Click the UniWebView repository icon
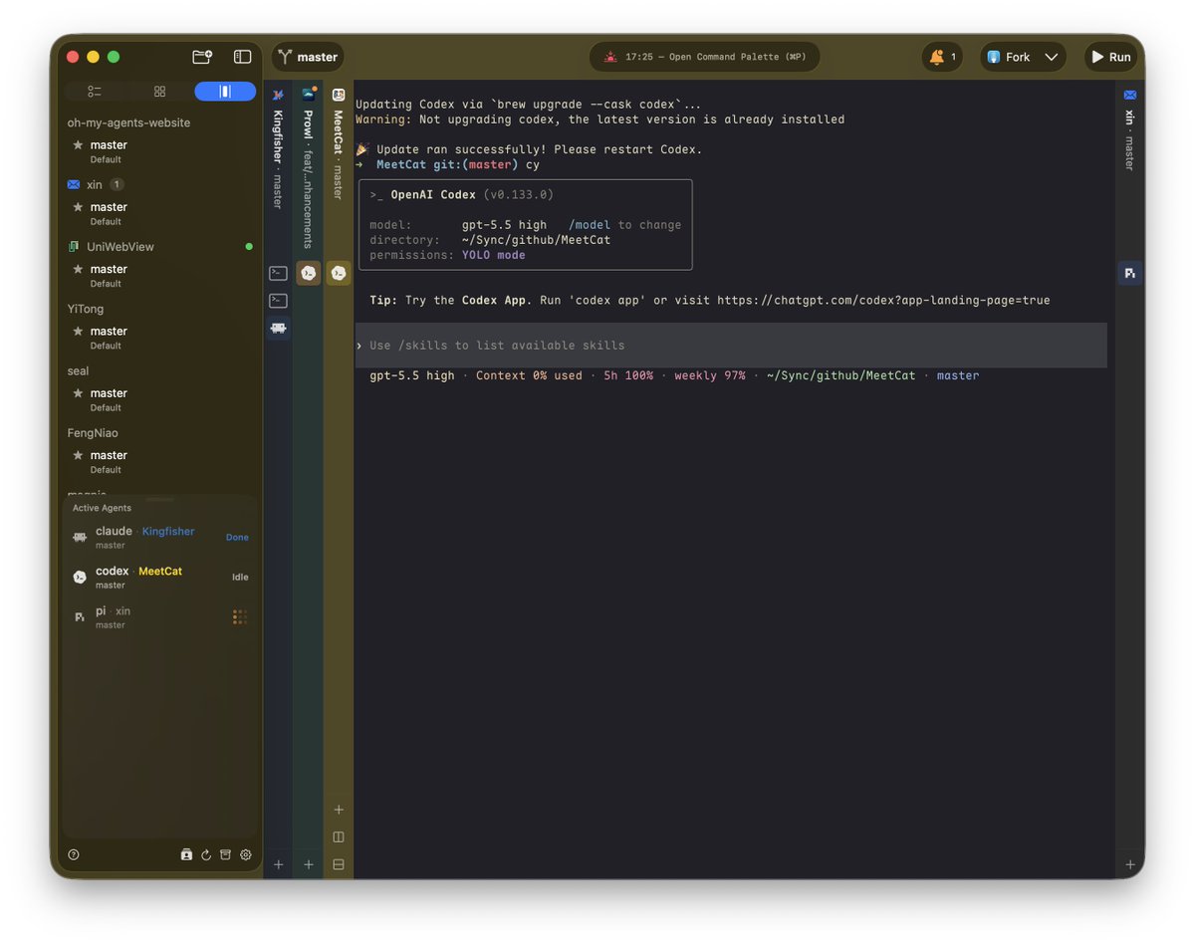The image size is (1195, 945). (74, 246)
